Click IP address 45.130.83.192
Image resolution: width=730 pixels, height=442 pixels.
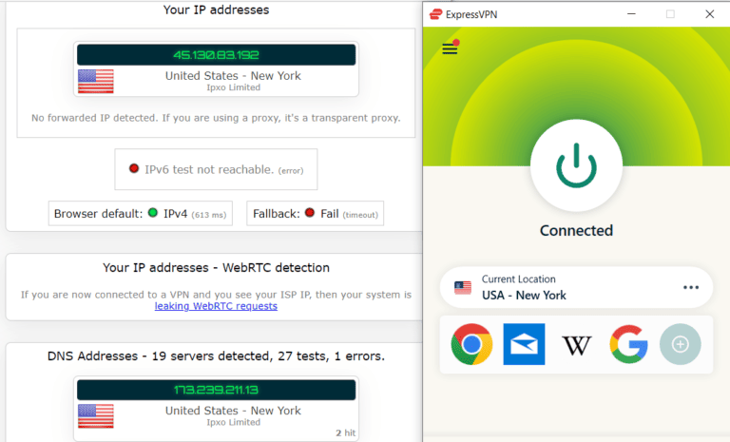[x=216, y=55]
